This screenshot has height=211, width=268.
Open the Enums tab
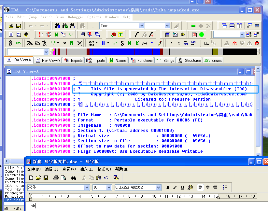pyautogui.click(x=213, y=61)
